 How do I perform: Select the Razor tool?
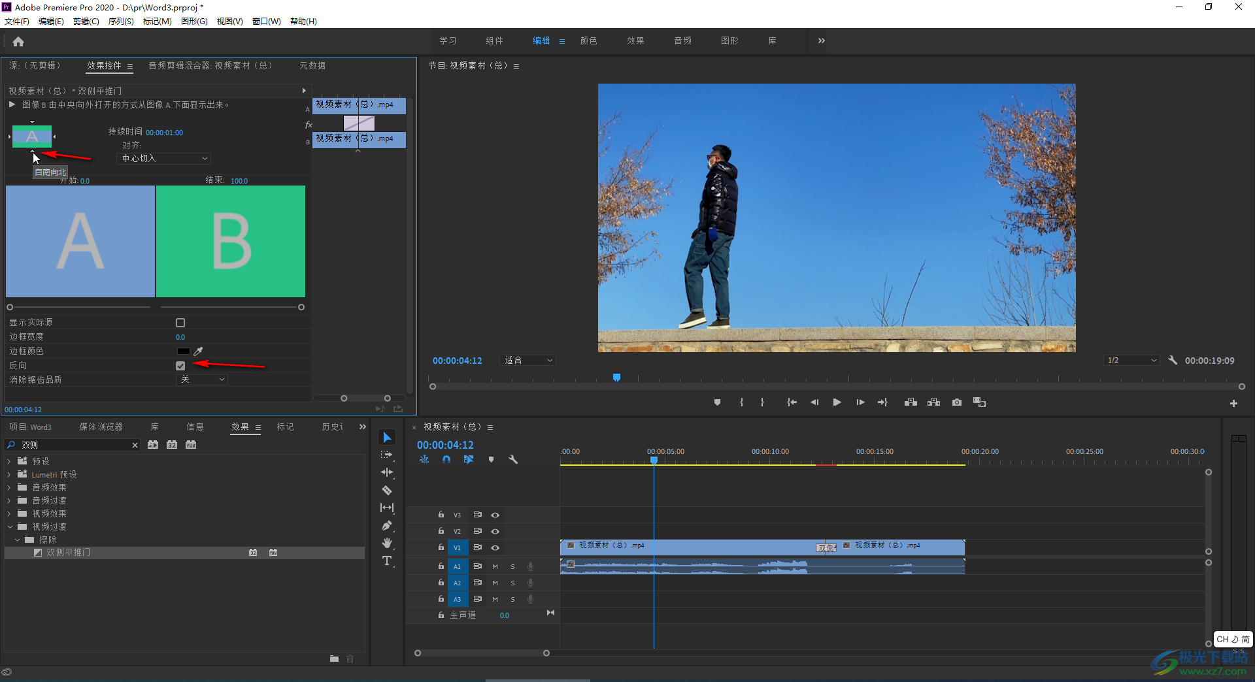387,490
